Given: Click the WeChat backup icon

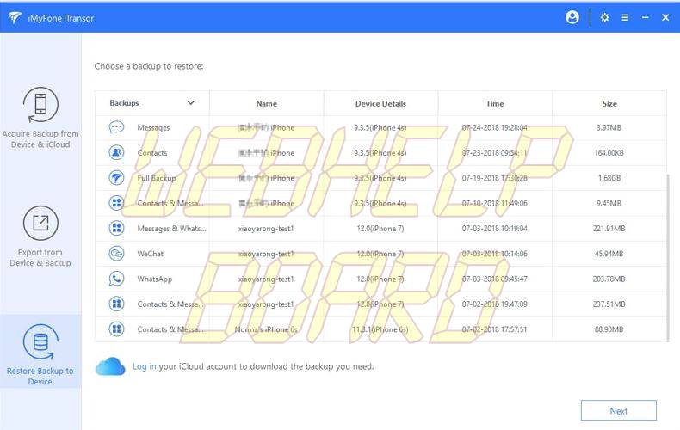Looking at the screenshot, I should tap(116, 254).
